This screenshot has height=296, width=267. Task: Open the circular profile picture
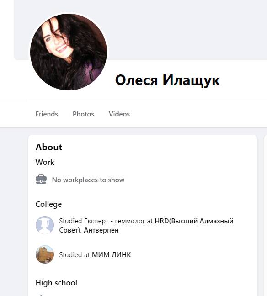coord(69,52)
